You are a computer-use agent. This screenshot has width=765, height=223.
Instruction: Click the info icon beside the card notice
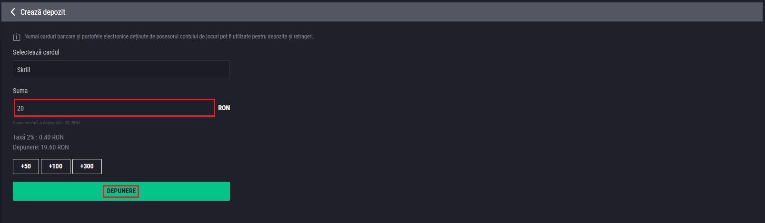click(x=17, y=37)
